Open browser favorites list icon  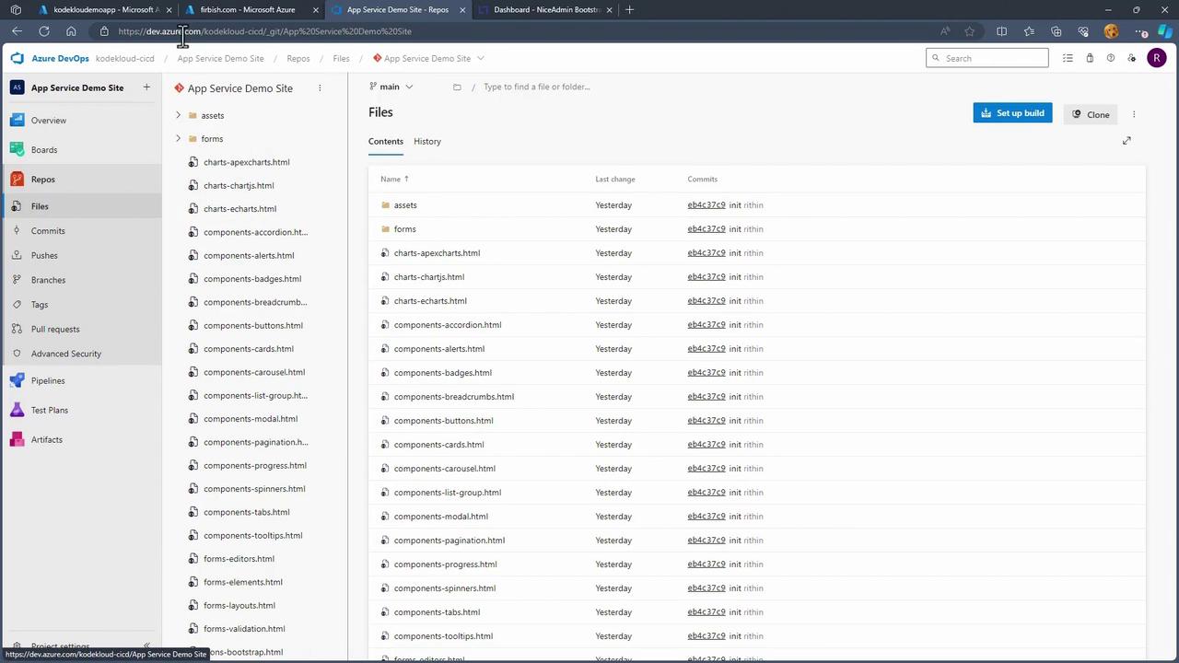point(1029,31)
